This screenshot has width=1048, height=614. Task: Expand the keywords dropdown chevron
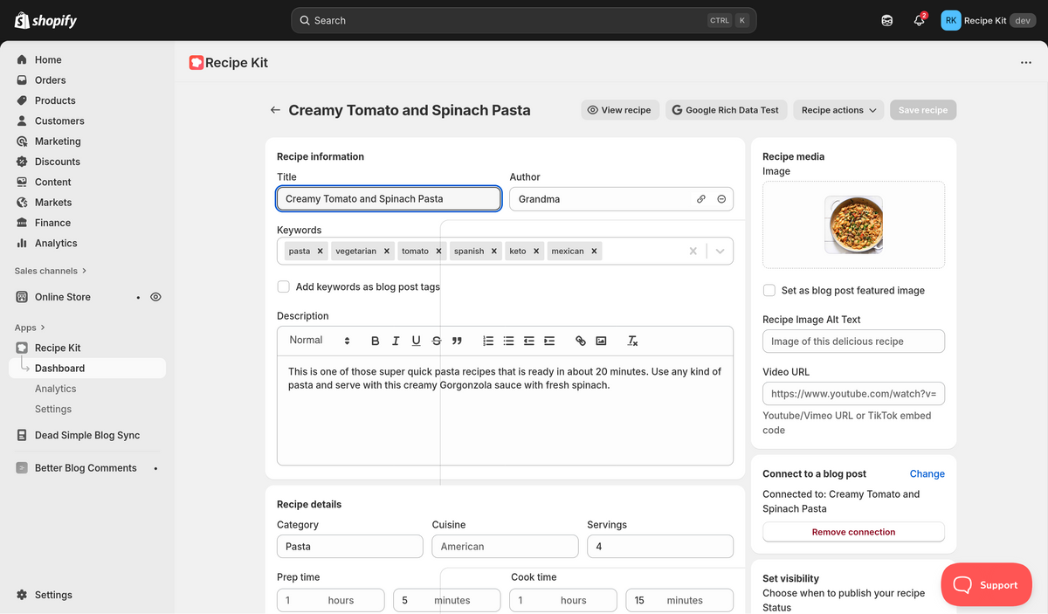coord(720,251)
